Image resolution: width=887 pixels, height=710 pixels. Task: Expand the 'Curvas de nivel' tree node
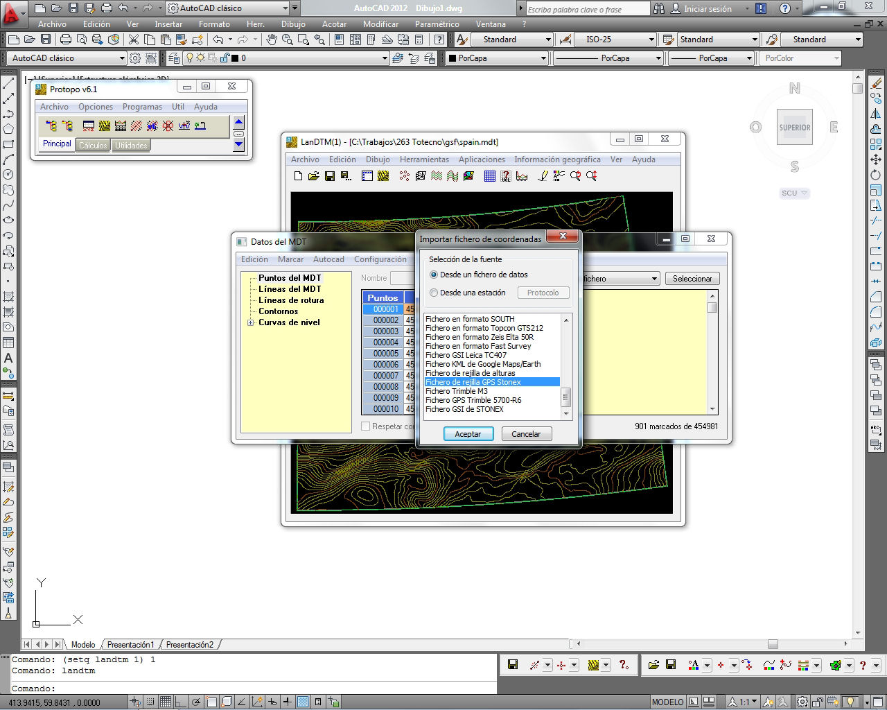251,322
